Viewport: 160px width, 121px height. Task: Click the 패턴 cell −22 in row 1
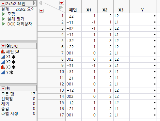tap(73, 16)
